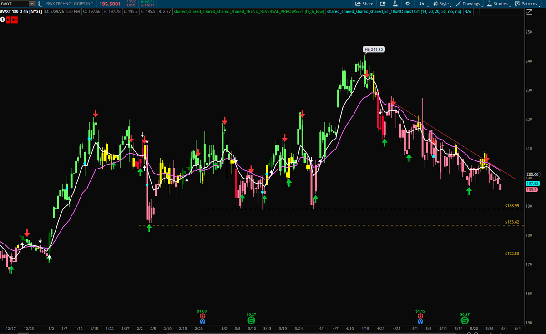Click the net change -3.7699 value
The width and height of the screenshot is (546, 334).
[x=131, y=2]
